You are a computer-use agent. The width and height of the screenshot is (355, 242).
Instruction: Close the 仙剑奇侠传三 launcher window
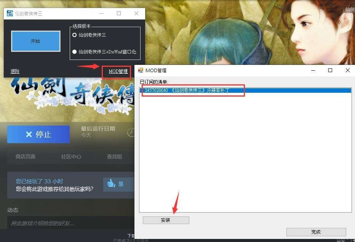[136, 13]
